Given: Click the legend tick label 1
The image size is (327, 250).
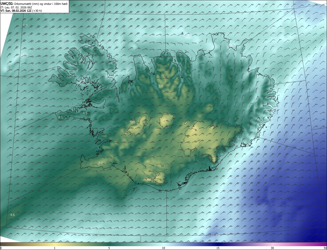Looking at the screenshot, I should [55, 248].
